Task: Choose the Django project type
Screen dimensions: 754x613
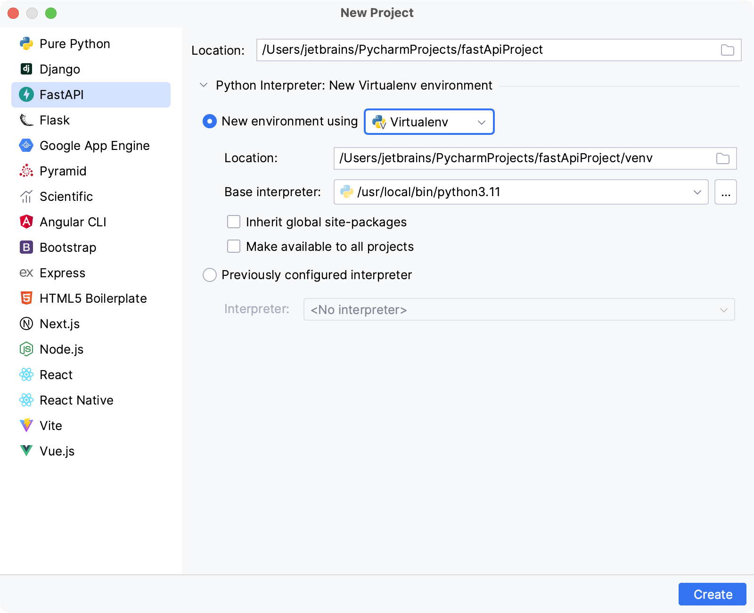Action: [91, 69]
